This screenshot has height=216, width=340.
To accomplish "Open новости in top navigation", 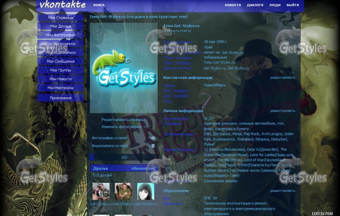I will point(232,5).
